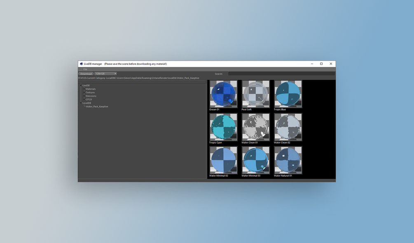
Task: Select the LocalDB root label
Action: (87, 103)
